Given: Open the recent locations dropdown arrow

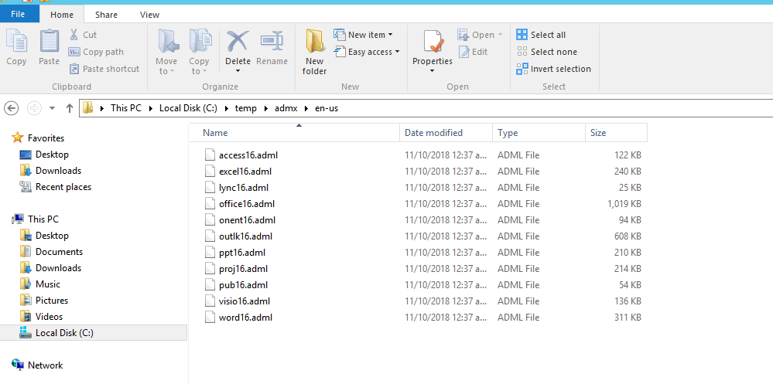Looking at the screenshot, I should 52,108.
